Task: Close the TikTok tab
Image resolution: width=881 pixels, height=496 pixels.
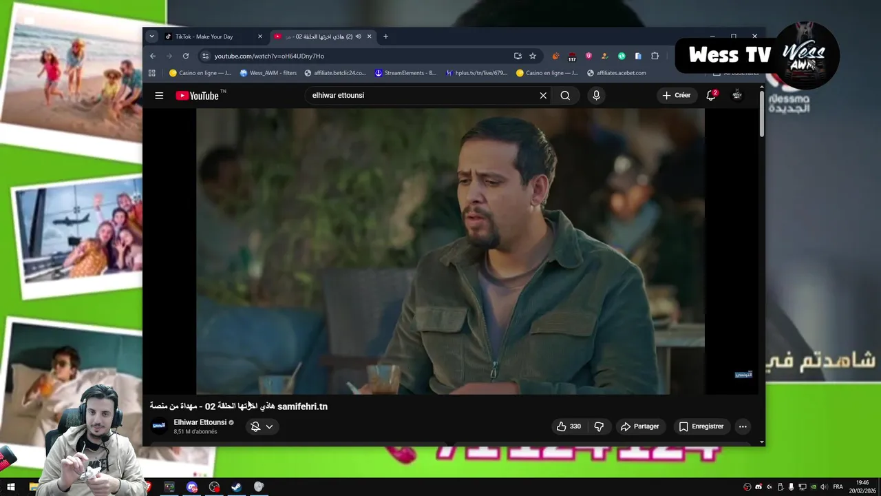Action: [260, 37]
